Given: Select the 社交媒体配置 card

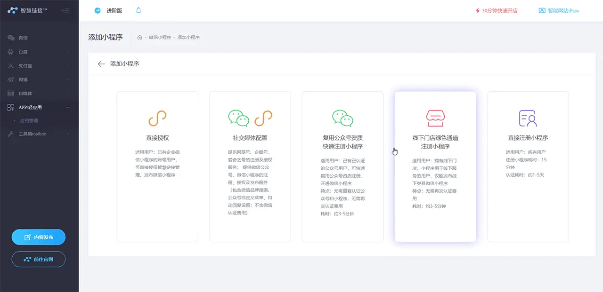Looking at the screenshot, I should 250,166.
